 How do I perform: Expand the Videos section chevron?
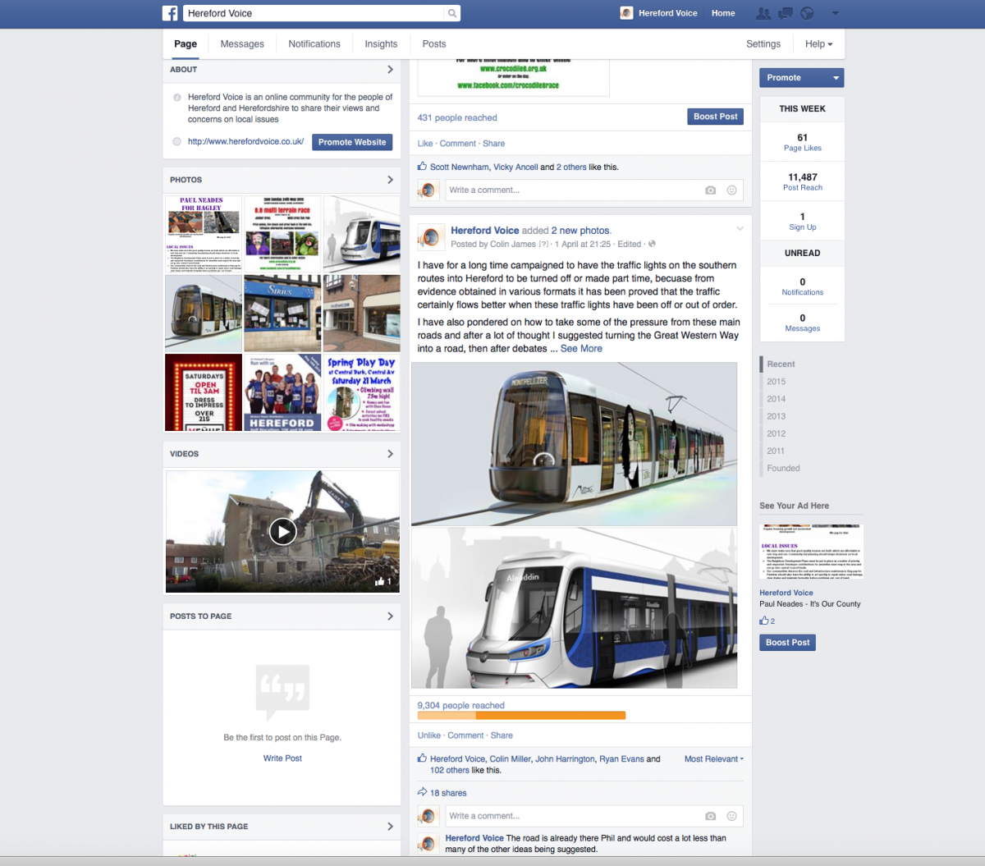(390, 454)
